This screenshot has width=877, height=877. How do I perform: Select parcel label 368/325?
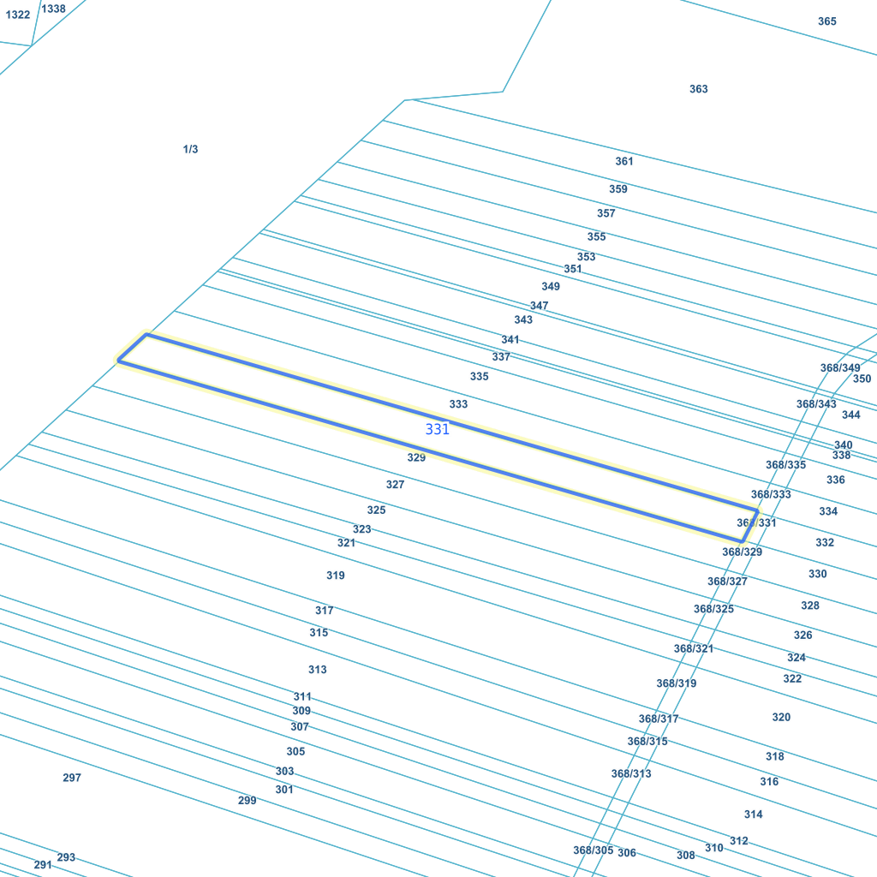[713, 609]
